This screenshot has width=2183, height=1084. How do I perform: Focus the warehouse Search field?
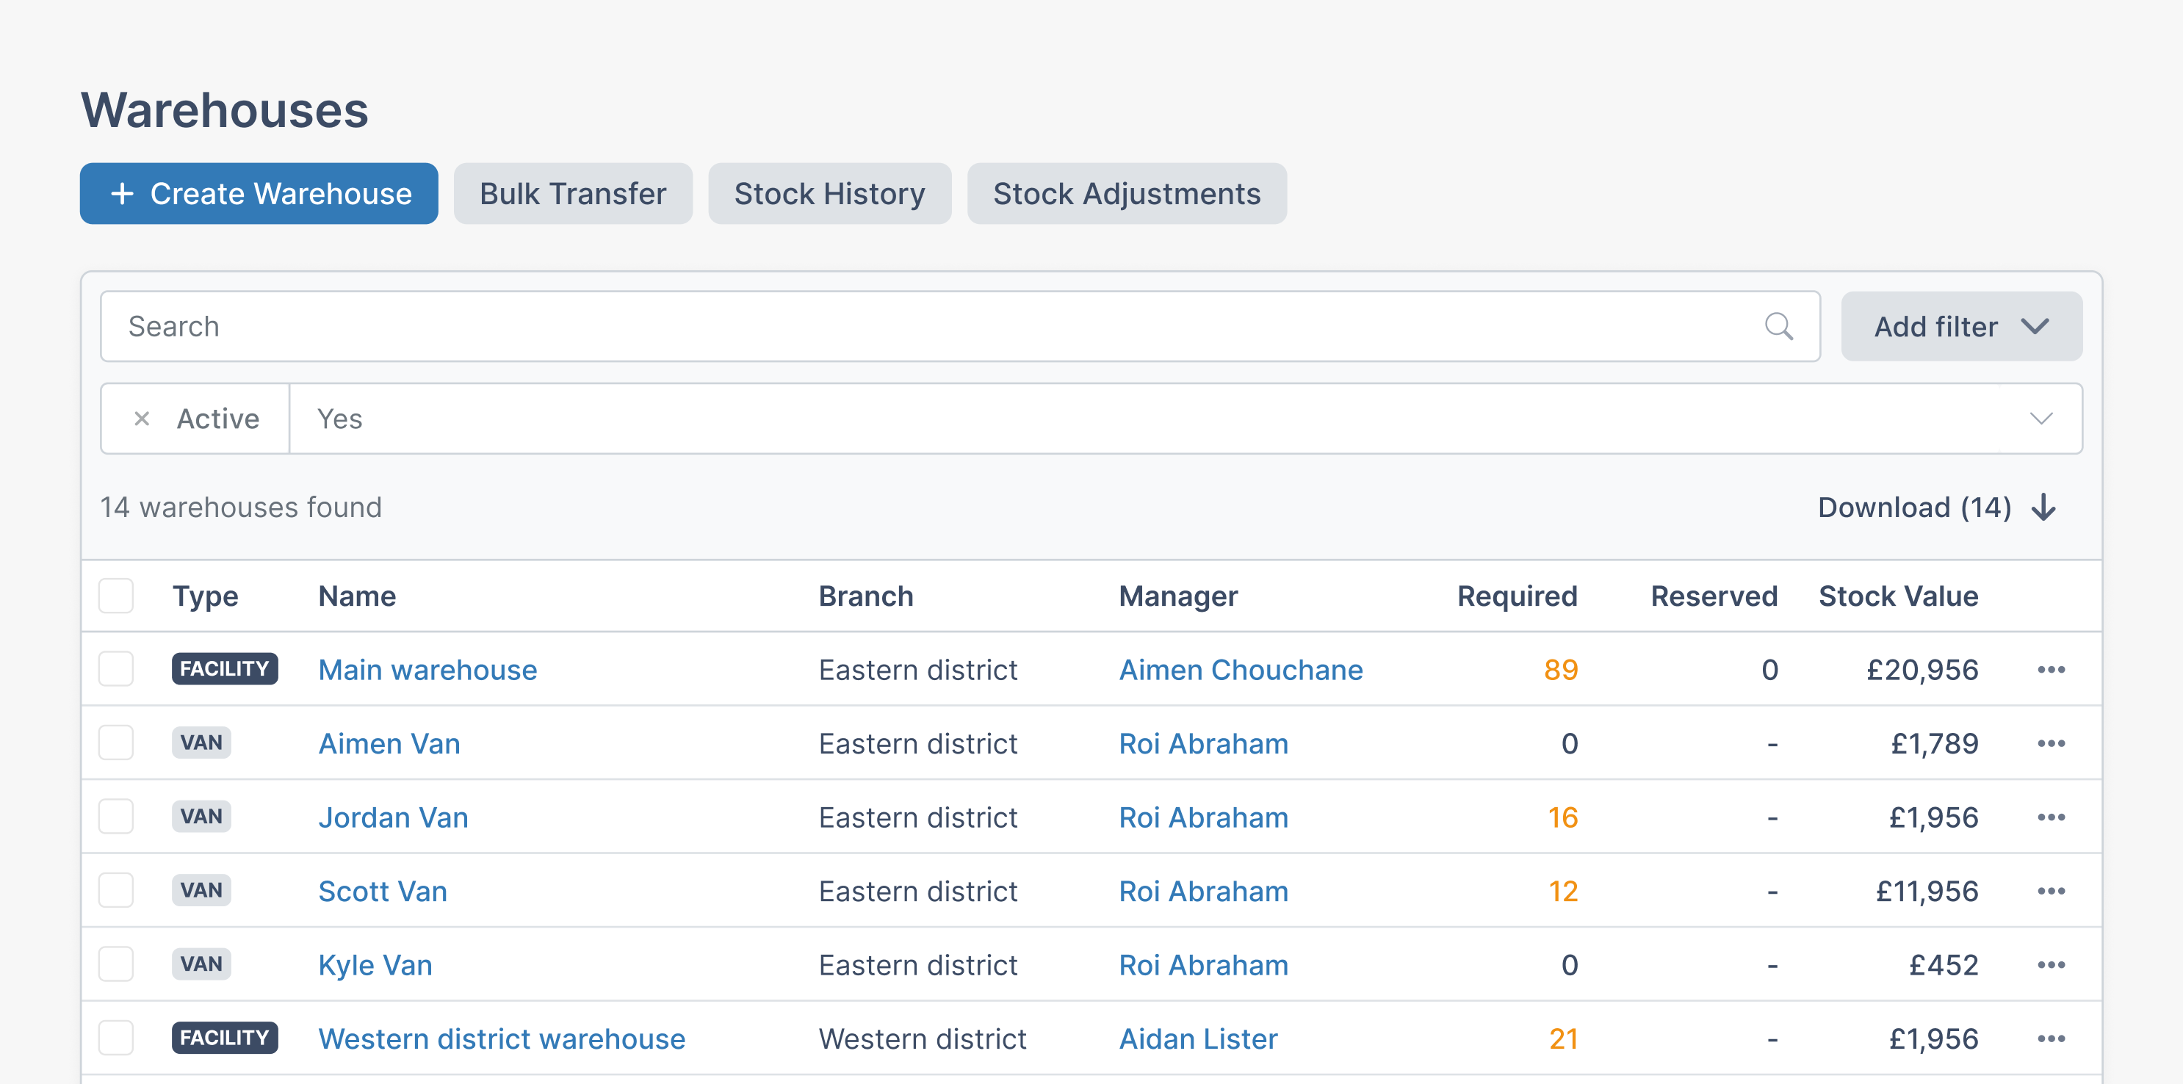[x=932, y=326]
